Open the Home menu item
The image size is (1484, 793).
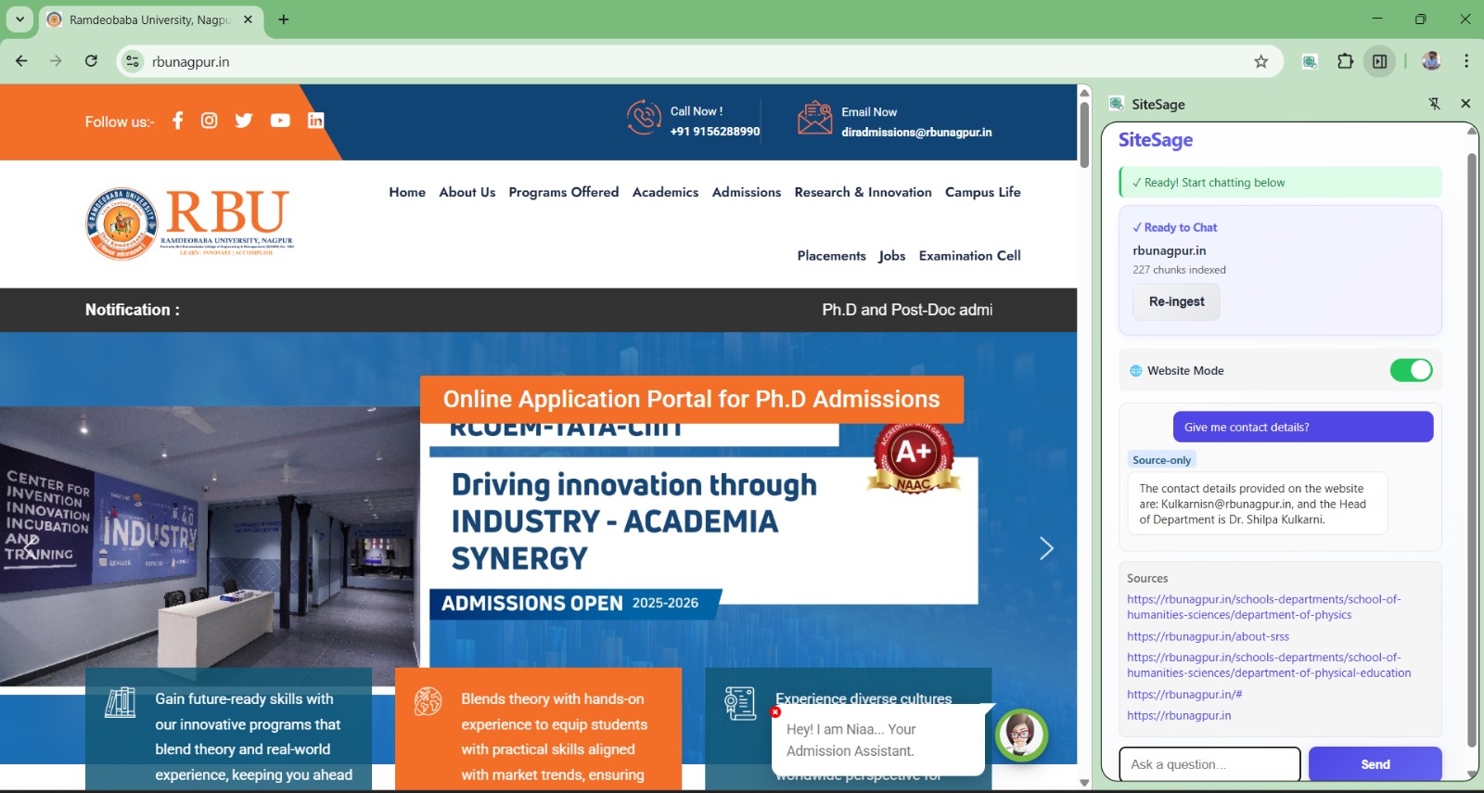[x=407, y=192]
